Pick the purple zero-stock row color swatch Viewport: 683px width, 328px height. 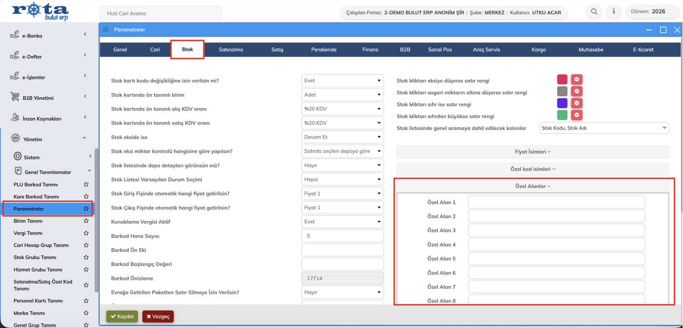click(x=562, y=103)
